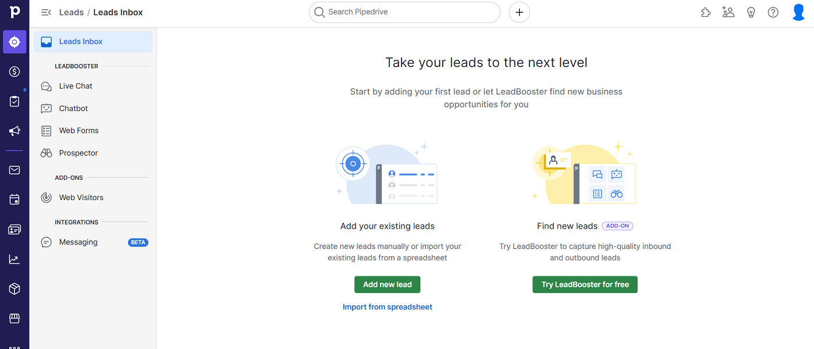Click the ADD-ONS section header
The image size is (814, 349).
click(69, 178)
